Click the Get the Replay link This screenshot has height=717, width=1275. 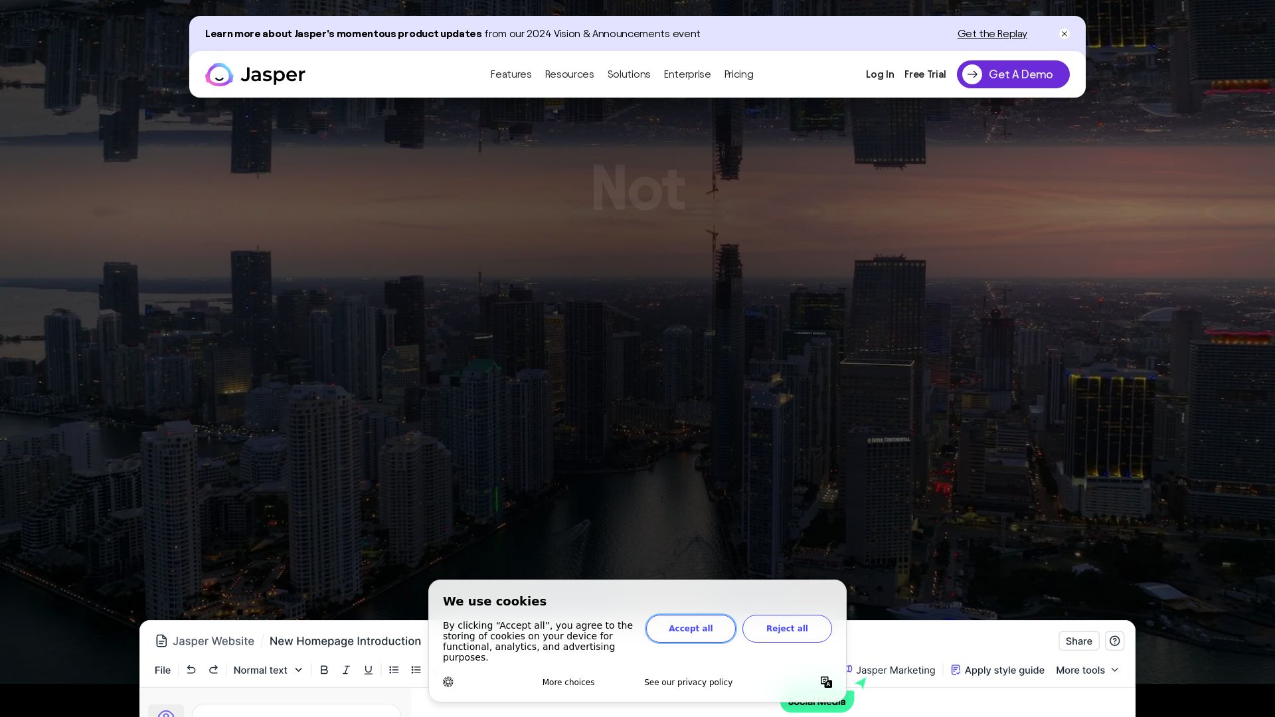click(991, 34)
